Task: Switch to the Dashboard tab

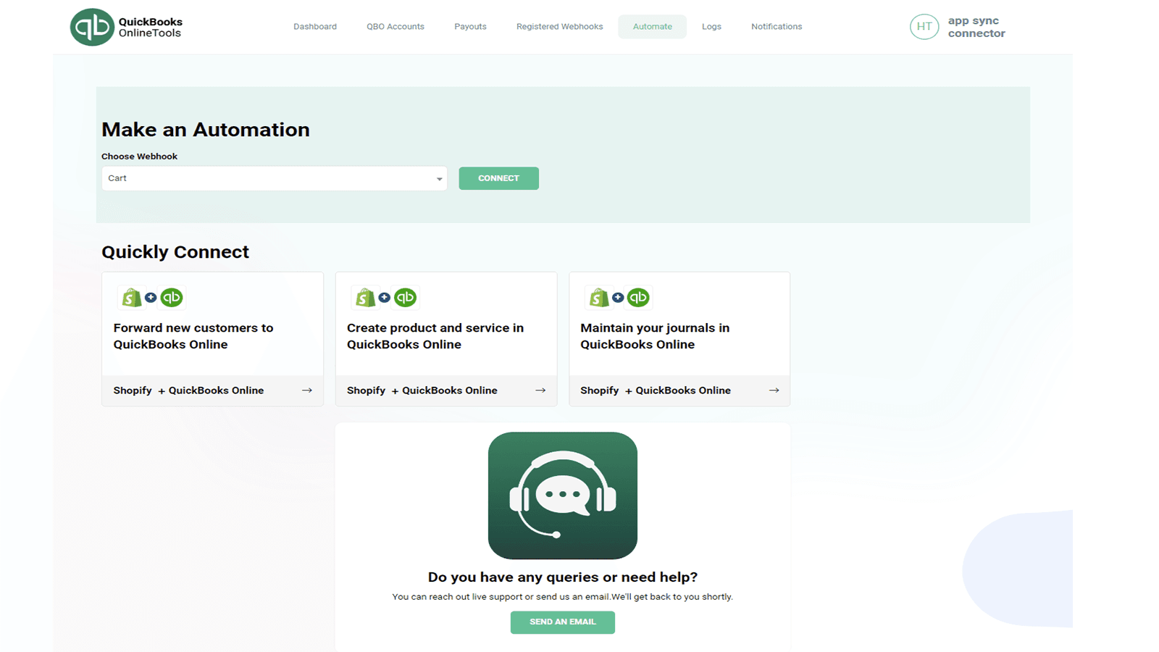Action: point(314,26)
